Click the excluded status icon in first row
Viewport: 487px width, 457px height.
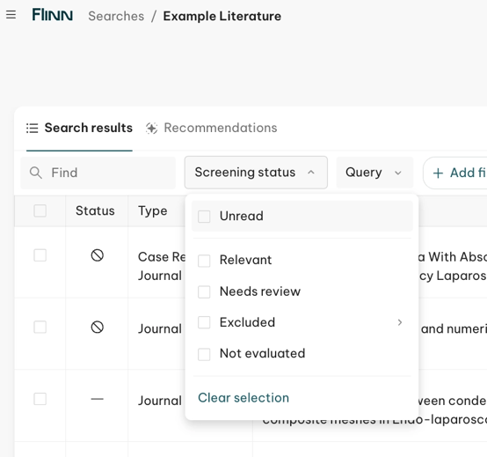[x=98, y=255]
